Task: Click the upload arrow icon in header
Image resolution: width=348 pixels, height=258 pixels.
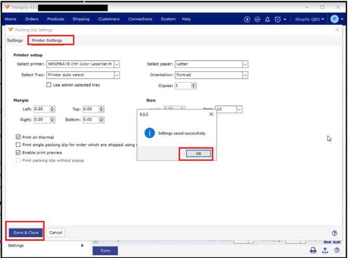Action: pos(247,19)
